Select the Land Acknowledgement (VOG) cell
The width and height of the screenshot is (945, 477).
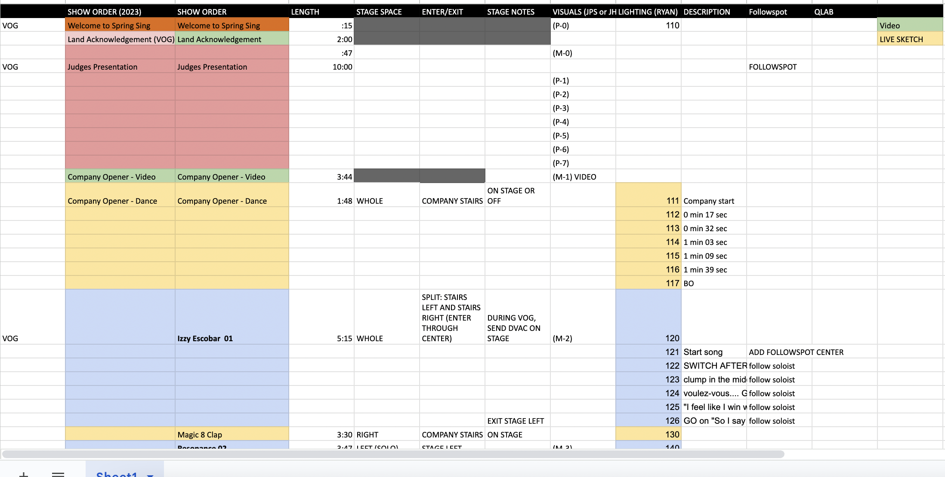click(x=120, y=39)
